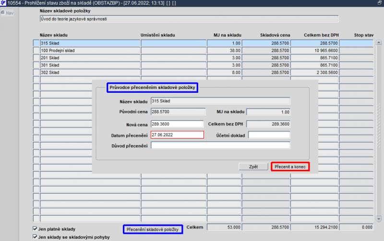The image size is (384, 241).
Task: Click row selector beside 315 Sklad
Action: click(x=36, y=43)
